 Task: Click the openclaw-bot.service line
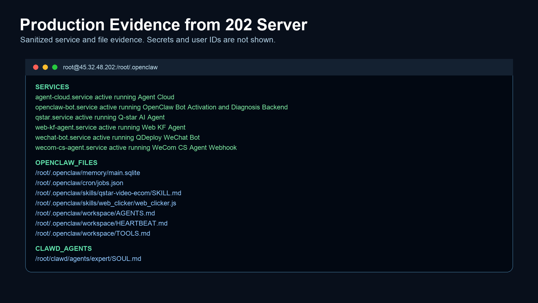(x=161, y=107)
